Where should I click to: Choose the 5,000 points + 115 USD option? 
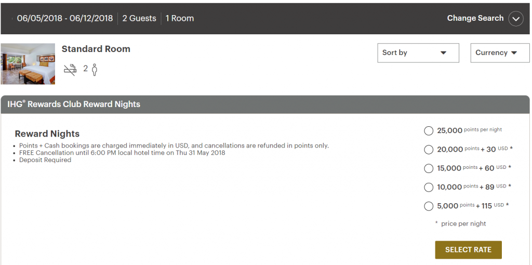pos(429,206)
